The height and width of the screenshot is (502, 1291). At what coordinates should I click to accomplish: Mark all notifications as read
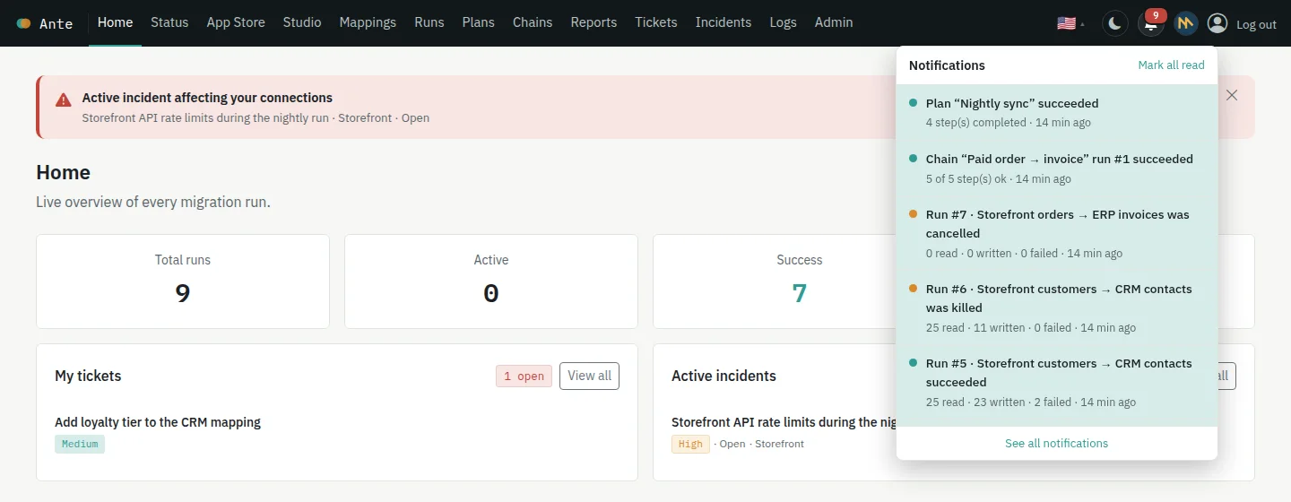(x=1171, y=65)
